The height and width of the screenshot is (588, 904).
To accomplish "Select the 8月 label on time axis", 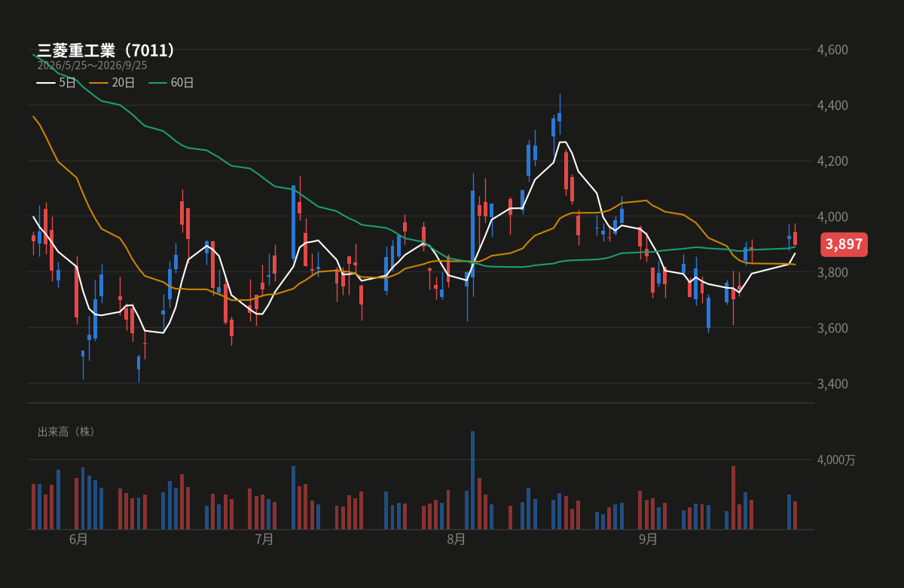I will click(x=456, y=540).
